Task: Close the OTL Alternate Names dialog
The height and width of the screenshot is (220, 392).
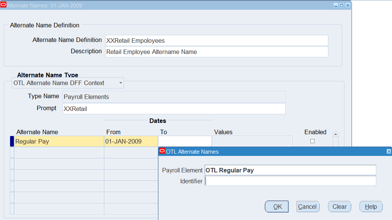Action: point(389,151)
